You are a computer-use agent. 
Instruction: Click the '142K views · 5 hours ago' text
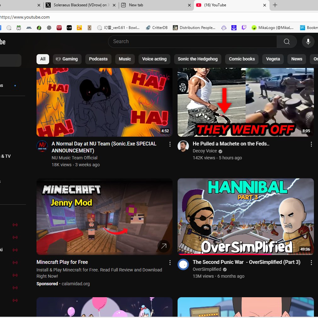(217, 158)
